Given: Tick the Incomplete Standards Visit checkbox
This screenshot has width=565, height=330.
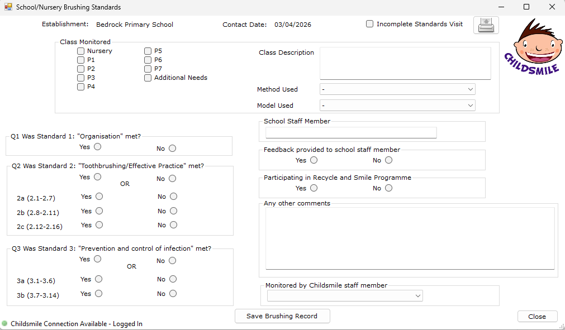Looking at the screenshot, I should [x=370, y=24].
